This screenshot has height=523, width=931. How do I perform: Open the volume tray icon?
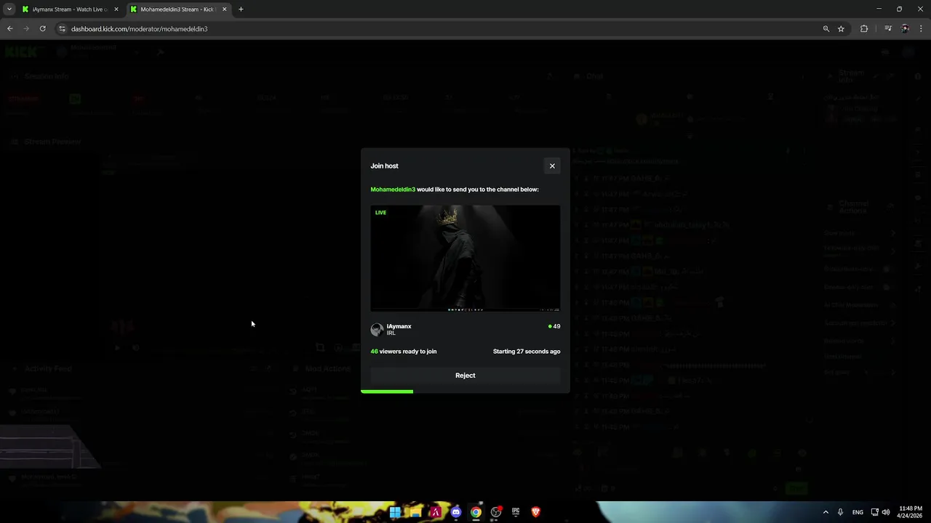[x=886, y=512]
